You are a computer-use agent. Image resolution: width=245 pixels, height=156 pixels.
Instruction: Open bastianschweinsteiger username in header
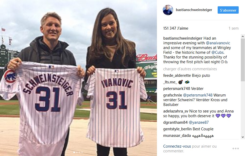coord(194,10)
